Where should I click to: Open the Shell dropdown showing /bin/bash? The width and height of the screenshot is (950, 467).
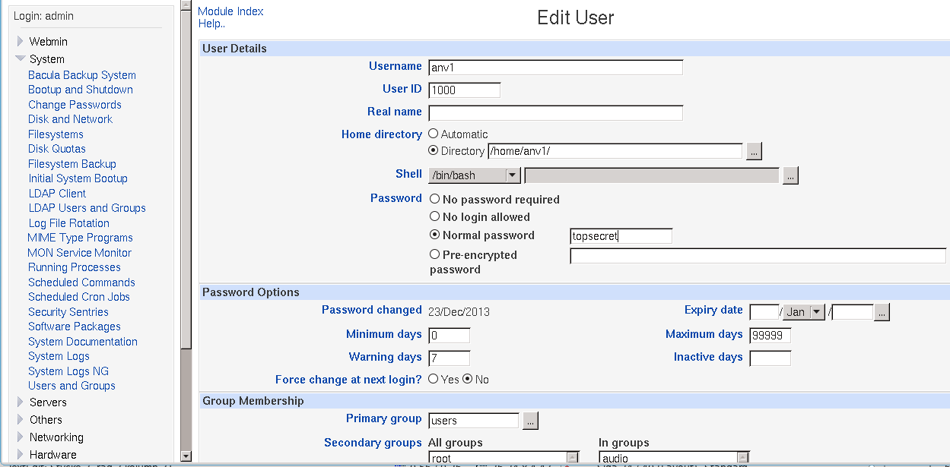point(475,175)
